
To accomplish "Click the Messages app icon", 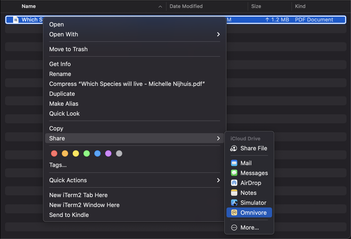I will coord(234,173).
